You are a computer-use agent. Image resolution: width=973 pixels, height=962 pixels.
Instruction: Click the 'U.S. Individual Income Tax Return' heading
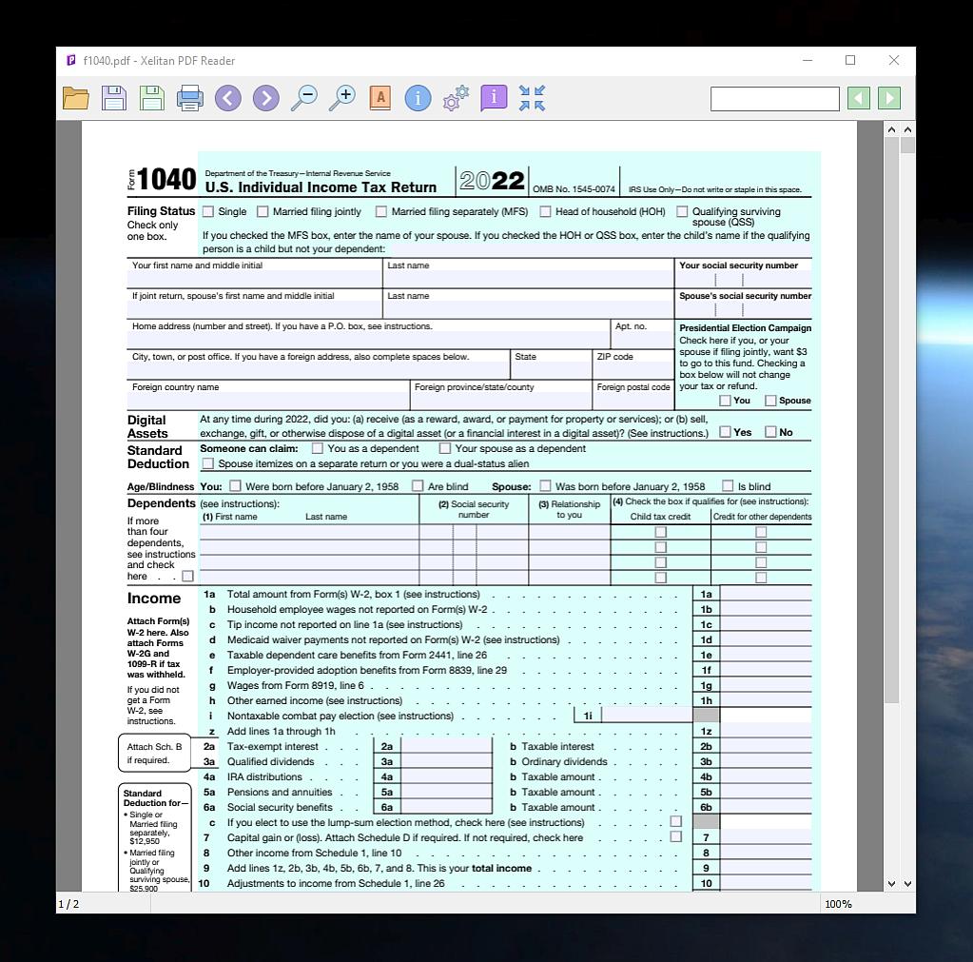tap(321, 187)
